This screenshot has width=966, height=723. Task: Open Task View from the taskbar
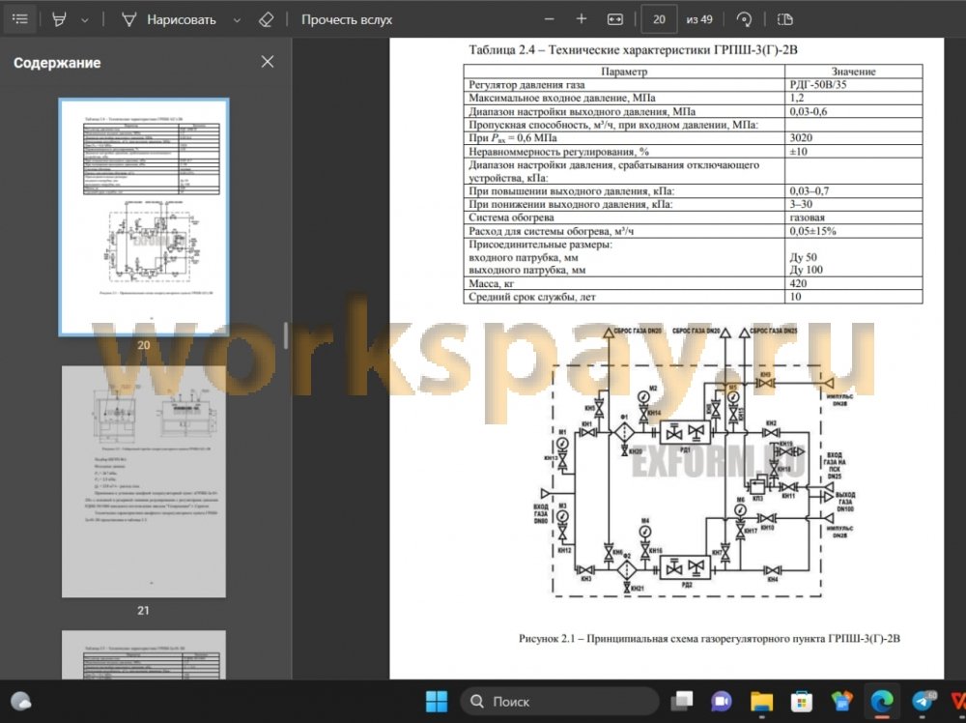coord(682,702)
